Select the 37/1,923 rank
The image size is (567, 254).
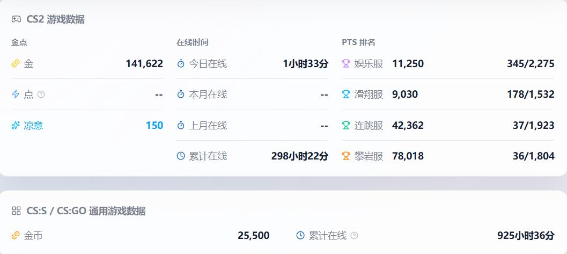point(533,126)
